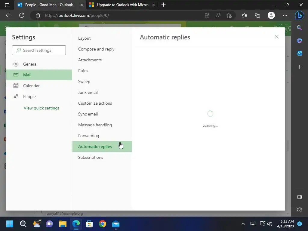Open the tab actions menu icon
The height and width of the screenshot is (231, 308).
7,5
